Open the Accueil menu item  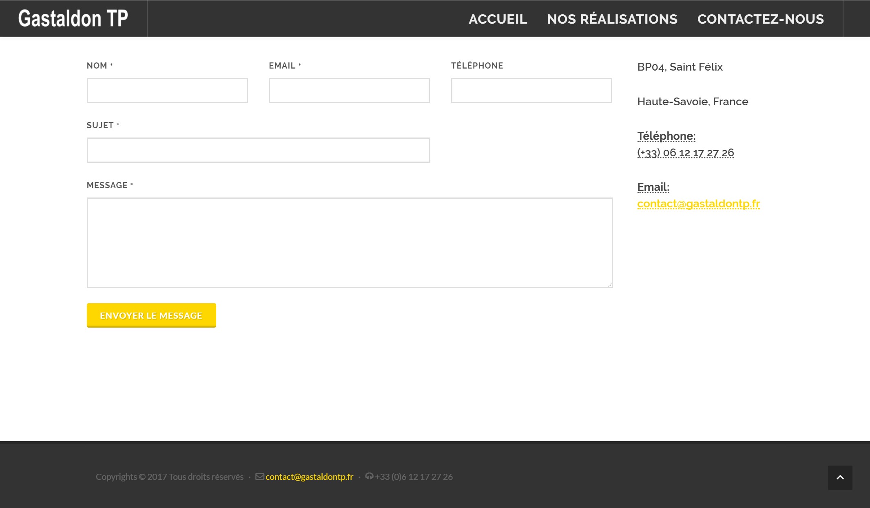498,19
